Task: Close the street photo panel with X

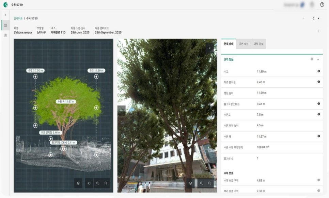Action: pos(209,48)
